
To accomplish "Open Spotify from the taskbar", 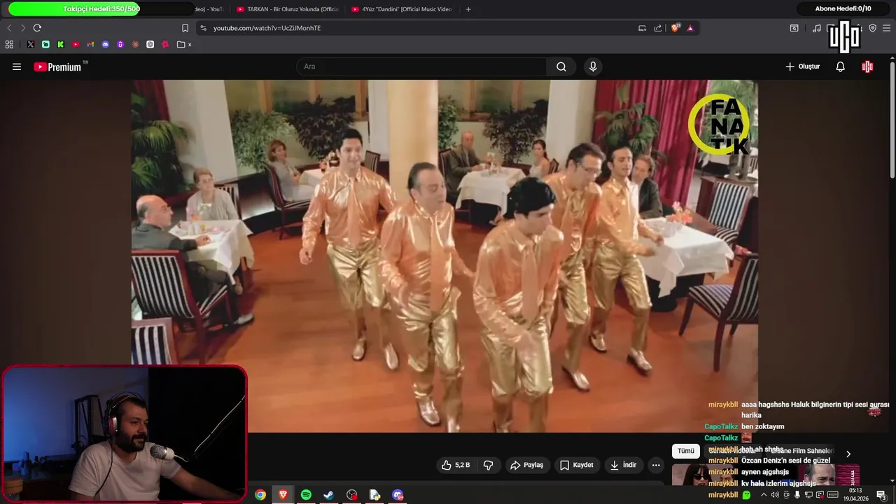I will pos(306,495).
